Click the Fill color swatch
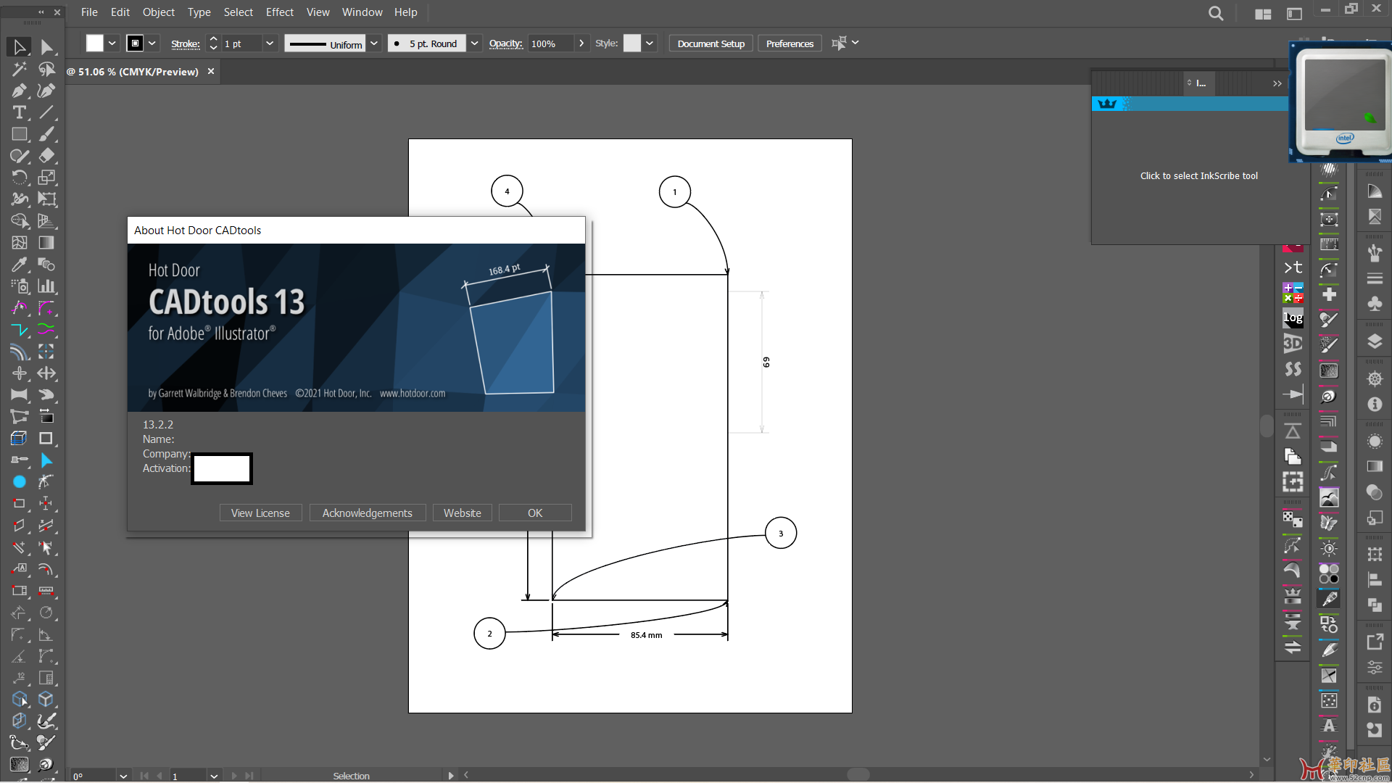 94,43
